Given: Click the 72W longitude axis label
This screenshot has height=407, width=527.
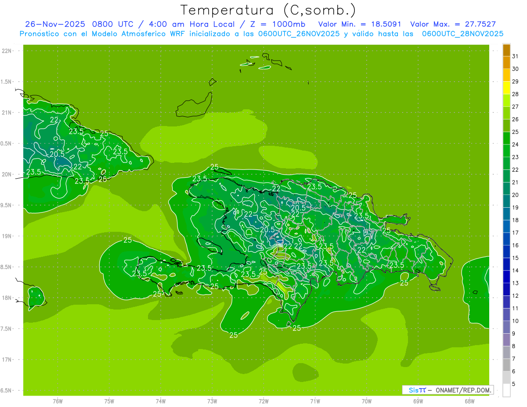Looking at the screenshot, I should [263, 401].
